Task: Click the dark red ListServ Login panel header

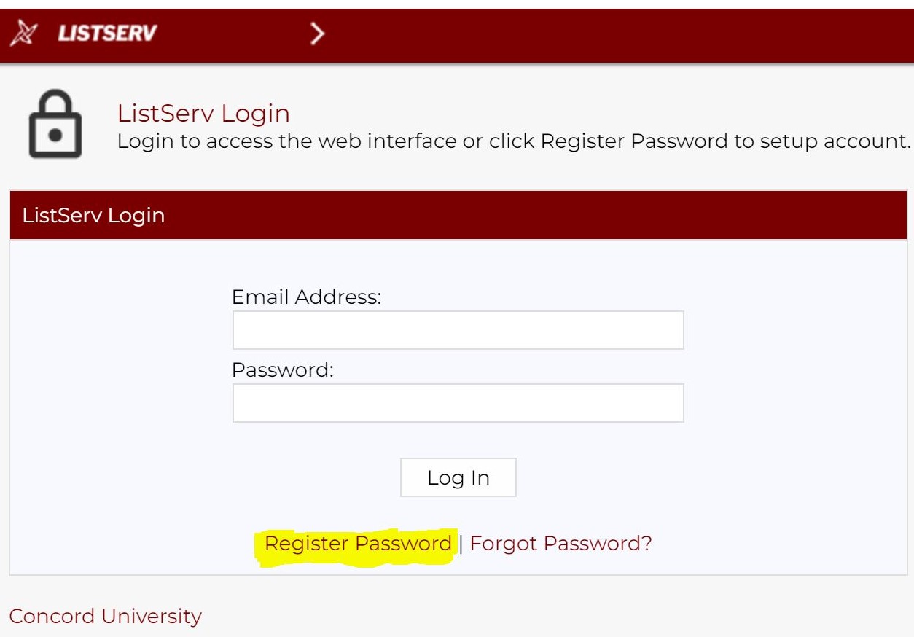Action: click(458, 216)
